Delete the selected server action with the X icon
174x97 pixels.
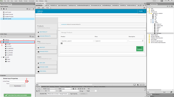(x=6, y=9)
